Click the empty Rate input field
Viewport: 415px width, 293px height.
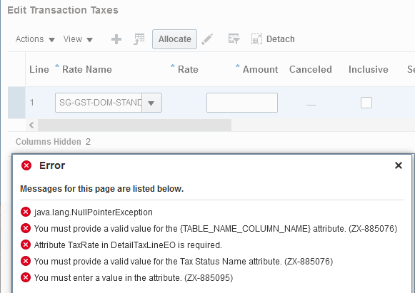click(242, 103)
